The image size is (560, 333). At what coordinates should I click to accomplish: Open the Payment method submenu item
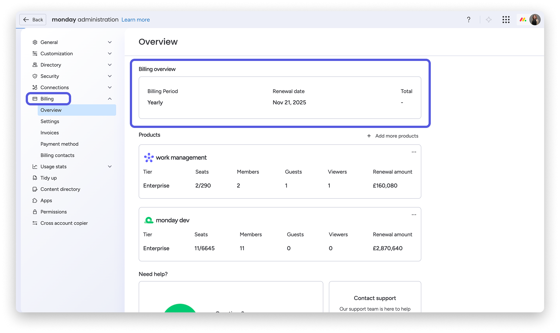59,144
